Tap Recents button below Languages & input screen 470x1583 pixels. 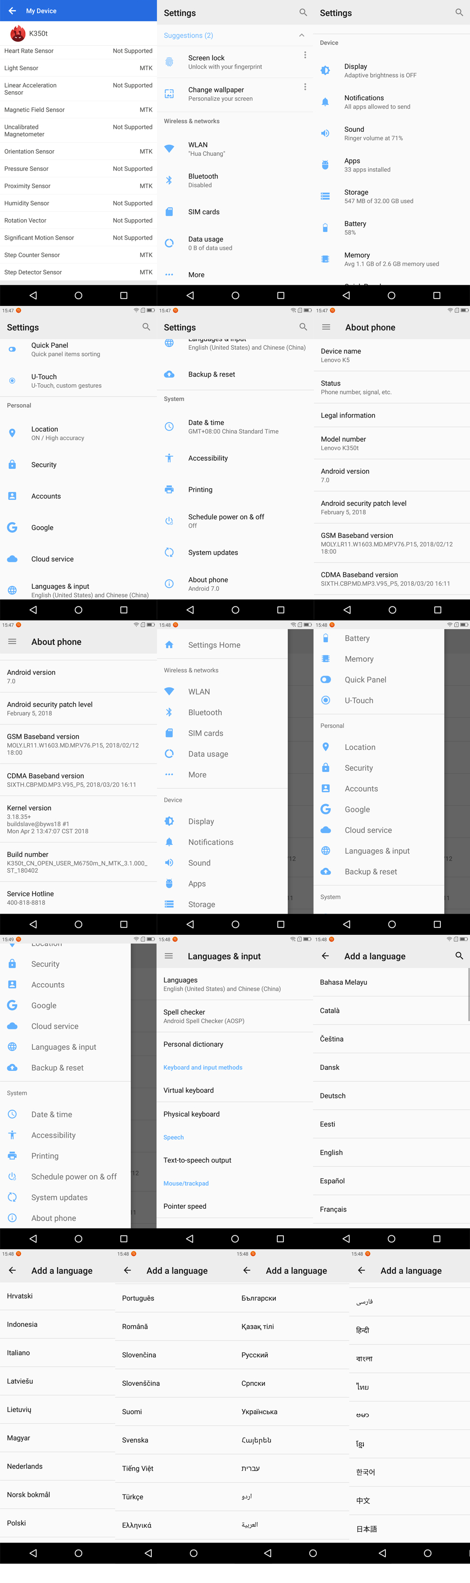281,1238
